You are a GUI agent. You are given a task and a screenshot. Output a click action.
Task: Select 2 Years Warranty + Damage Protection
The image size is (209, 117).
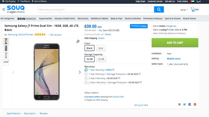86,82
